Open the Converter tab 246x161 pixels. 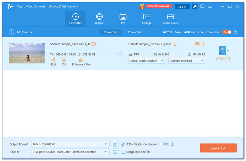pyautogui.click(x=76, y=19)
